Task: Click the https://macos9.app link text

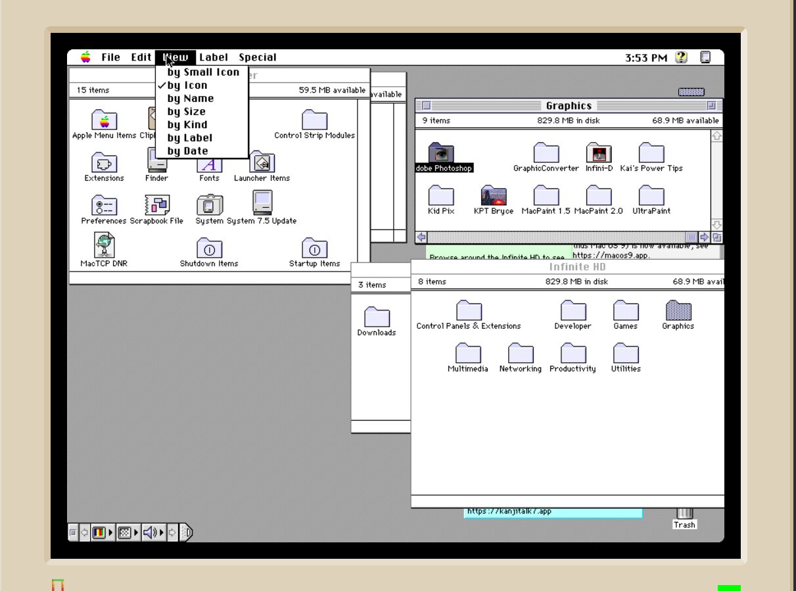Action: tap(611, 255)
